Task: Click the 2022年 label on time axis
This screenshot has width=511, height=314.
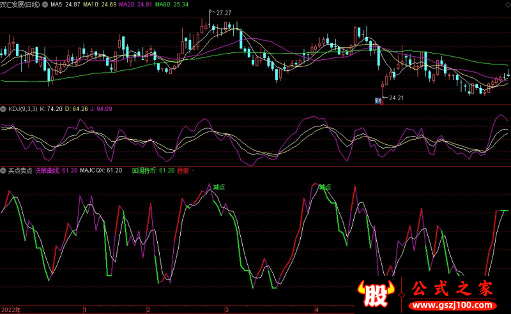Action: point(11,310)
